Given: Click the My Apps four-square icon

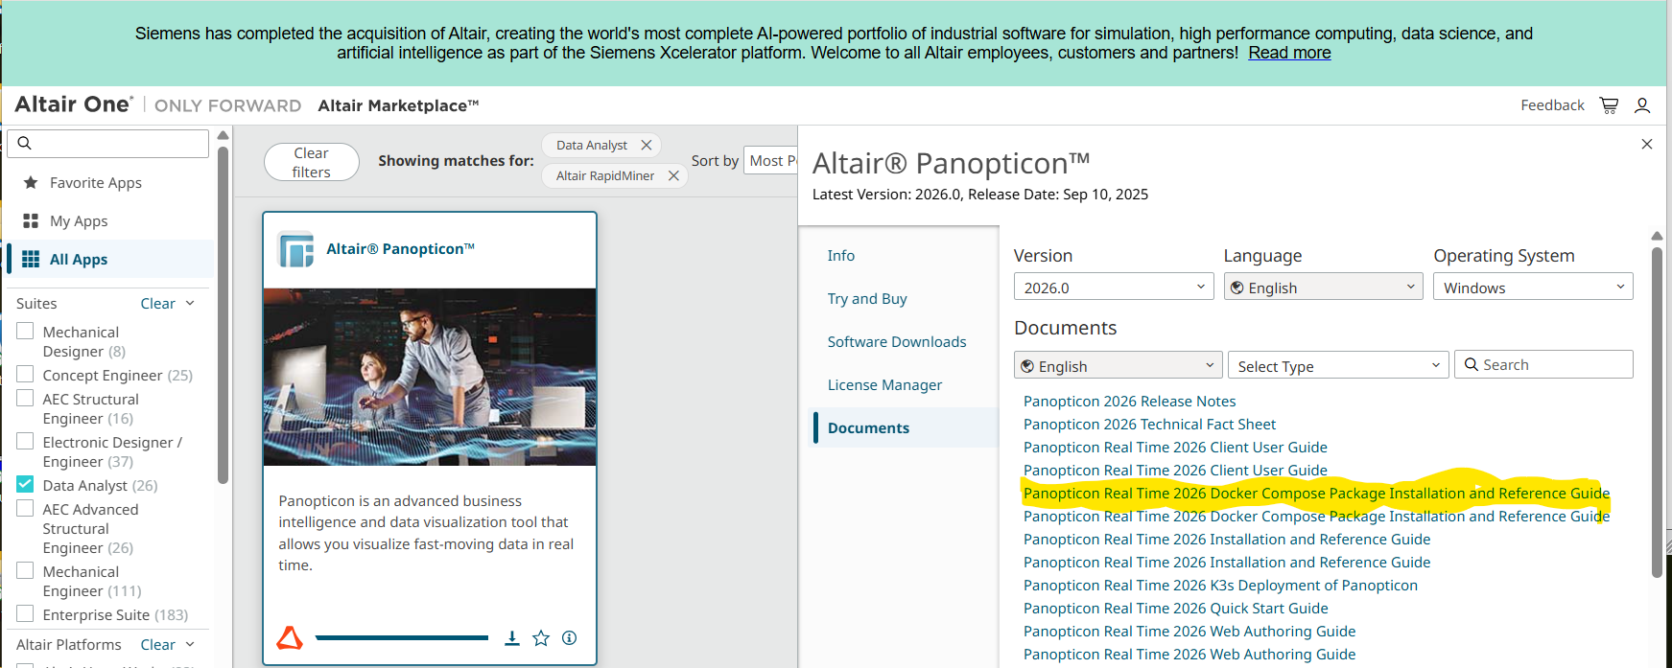Looking at the screenshot, I should pyautogui.click(x=31, y=220).
